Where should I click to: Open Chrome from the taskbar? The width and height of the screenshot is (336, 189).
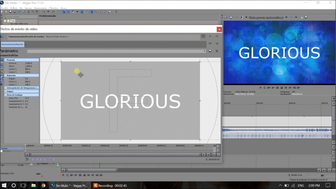coord(44,185)
